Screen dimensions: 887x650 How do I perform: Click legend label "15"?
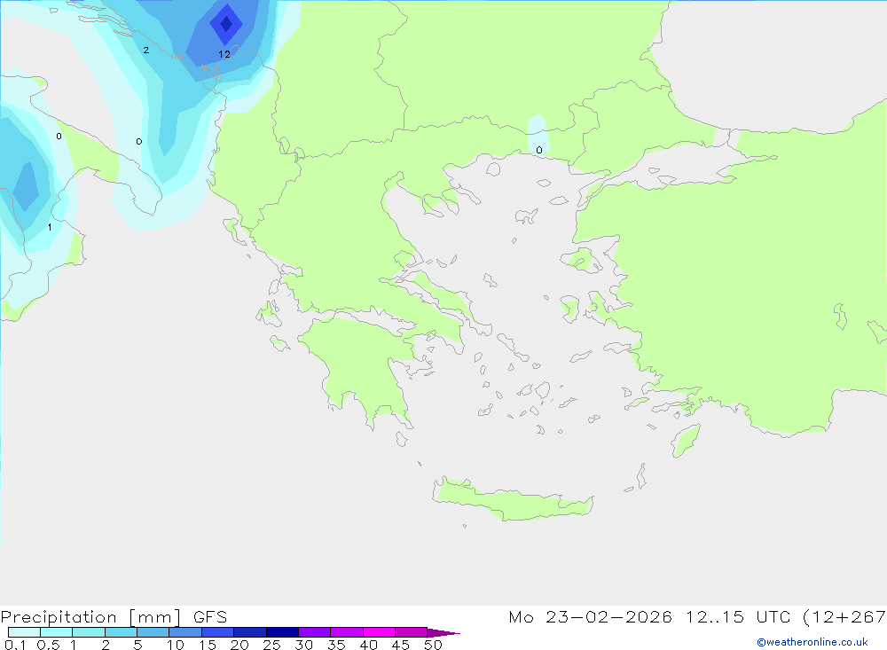[x=208, y=645]
